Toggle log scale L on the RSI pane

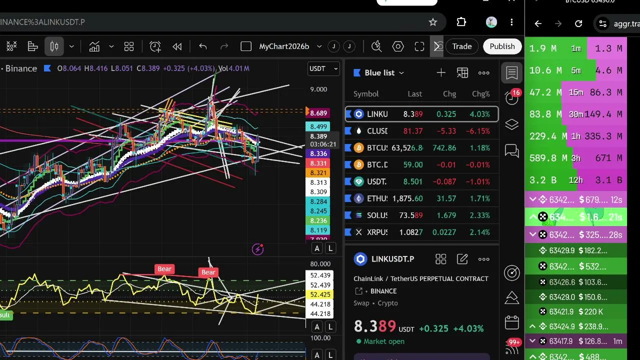[x=330, y=327]
